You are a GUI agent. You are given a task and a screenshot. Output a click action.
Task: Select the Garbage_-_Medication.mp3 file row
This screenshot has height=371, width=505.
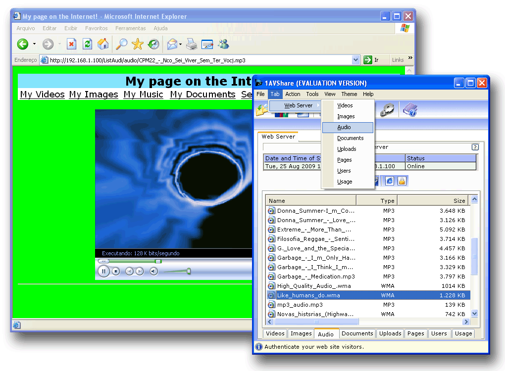(x=368, y=277)
